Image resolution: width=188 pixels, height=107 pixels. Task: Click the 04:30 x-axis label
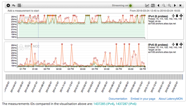107,69
